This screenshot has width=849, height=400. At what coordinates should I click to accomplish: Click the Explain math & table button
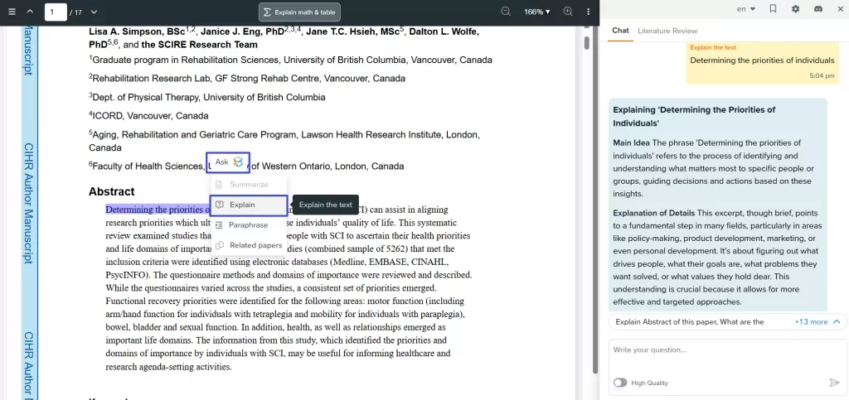click(x=299, y=12)
